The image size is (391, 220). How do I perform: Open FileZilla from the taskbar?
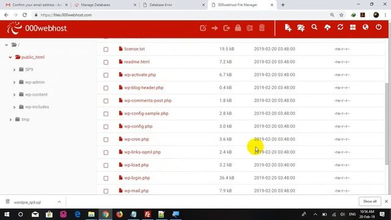coord(147,215)
